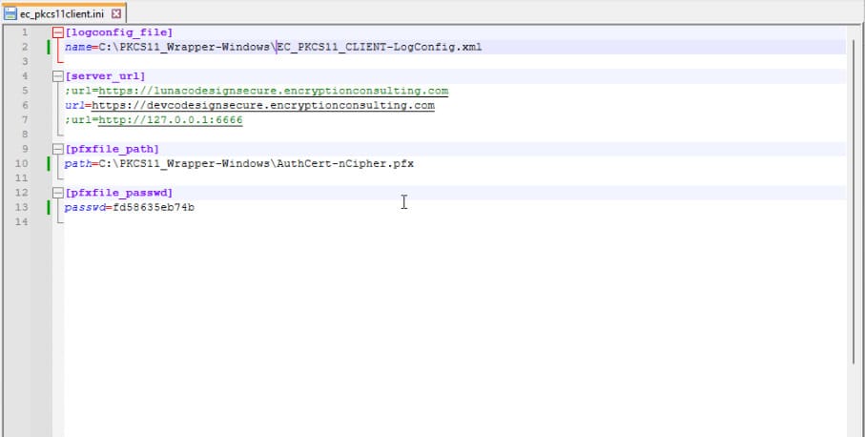The image size is (865, 437).
Task: Switch to the ec_pkcs11client.ini tab
Action: (61, 14)
